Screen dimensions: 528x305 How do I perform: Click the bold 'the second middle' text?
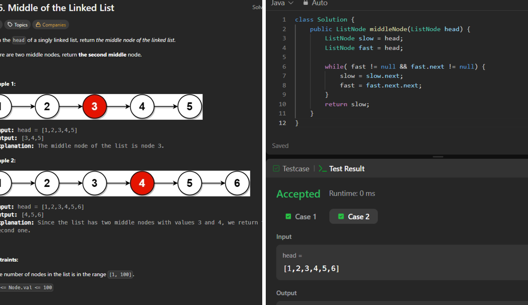click(103, 55)
